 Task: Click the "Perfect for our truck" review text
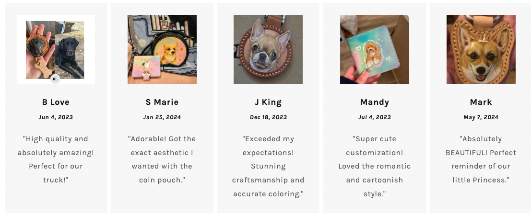tap(56, 159)
